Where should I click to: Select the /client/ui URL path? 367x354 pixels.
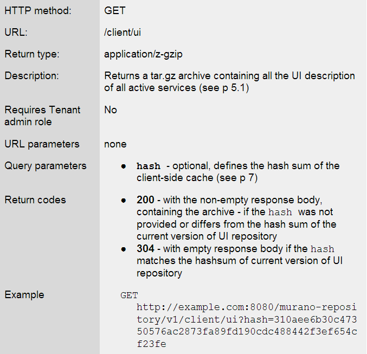pos(122,33)
